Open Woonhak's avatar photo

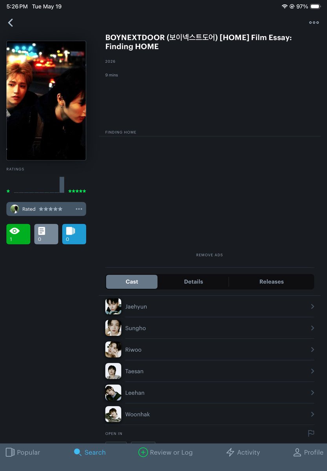tap(113, 414)
